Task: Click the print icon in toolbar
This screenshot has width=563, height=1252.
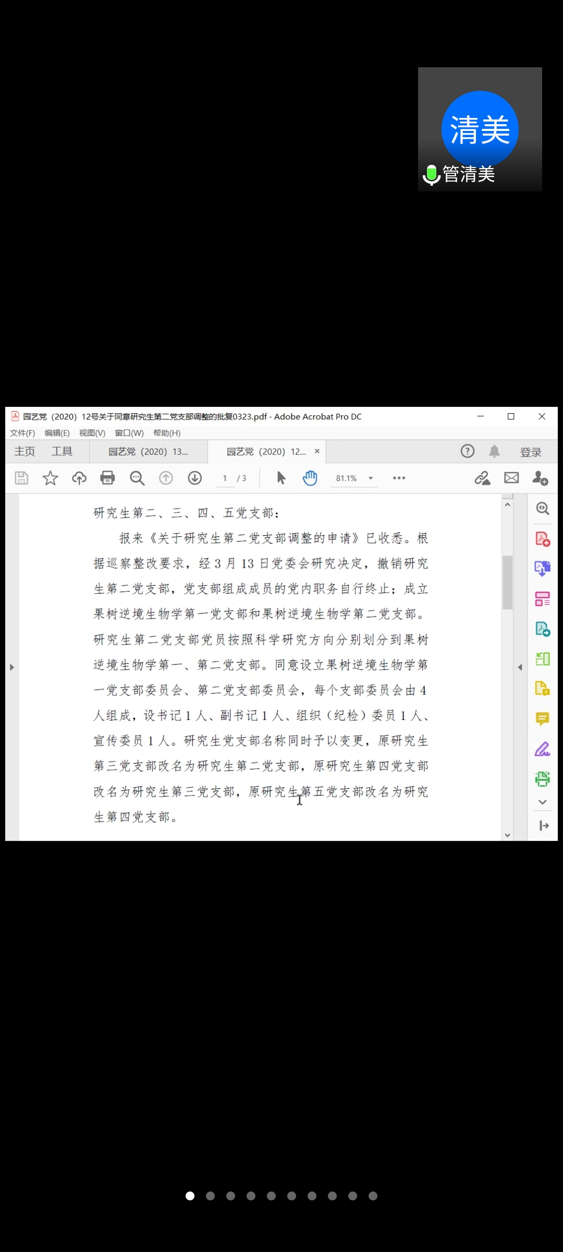Action: tap(107, 478)
